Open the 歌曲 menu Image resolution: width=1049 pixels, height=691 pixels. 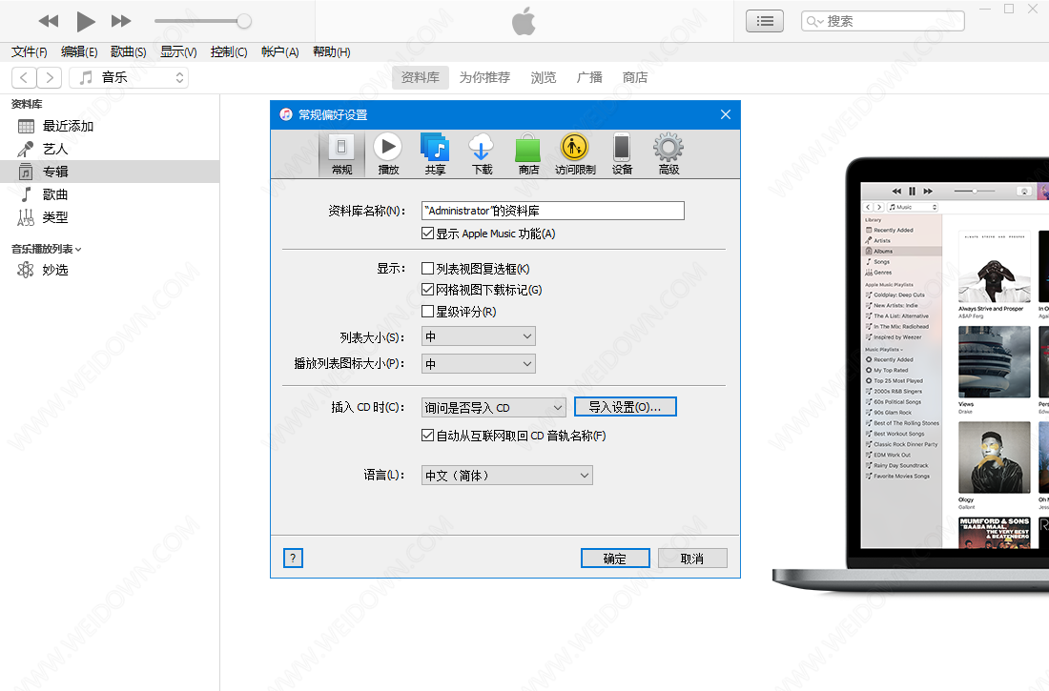[x=129, y=52]
